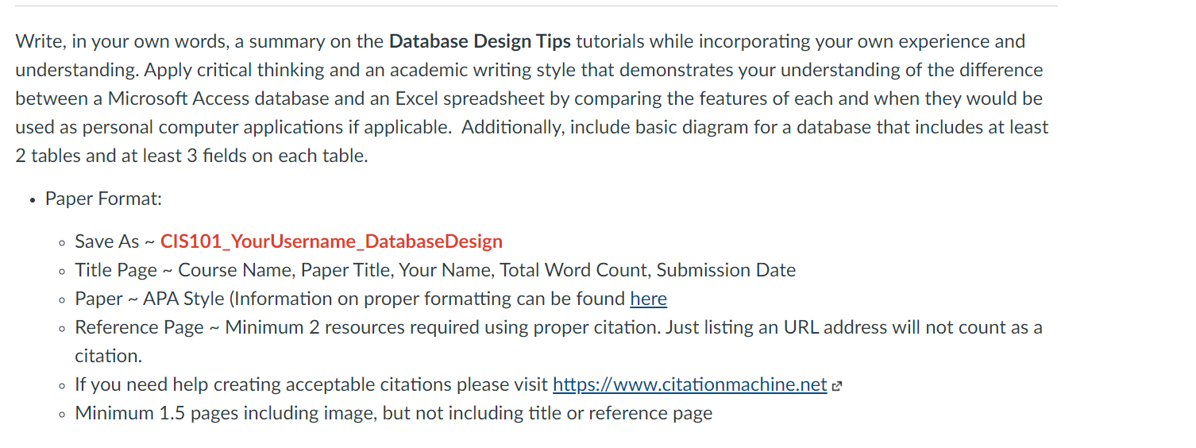Click the hollow bullet before "Title Page"
Image resolution: width=1196 pixels, height=448 pixels.
62,271
